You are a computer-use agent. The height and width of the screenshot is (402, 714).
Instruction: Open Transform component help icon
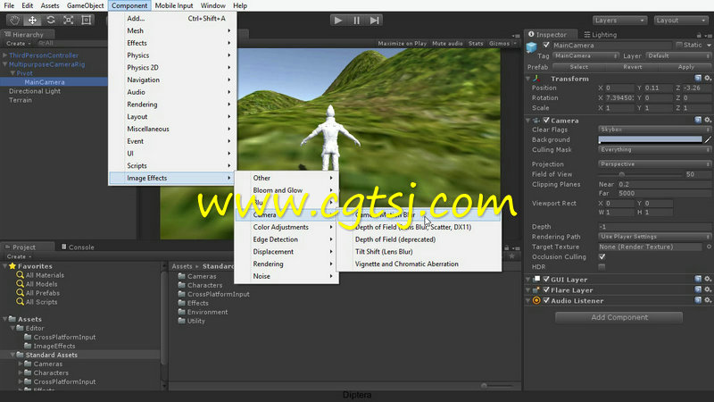(698, 79)
